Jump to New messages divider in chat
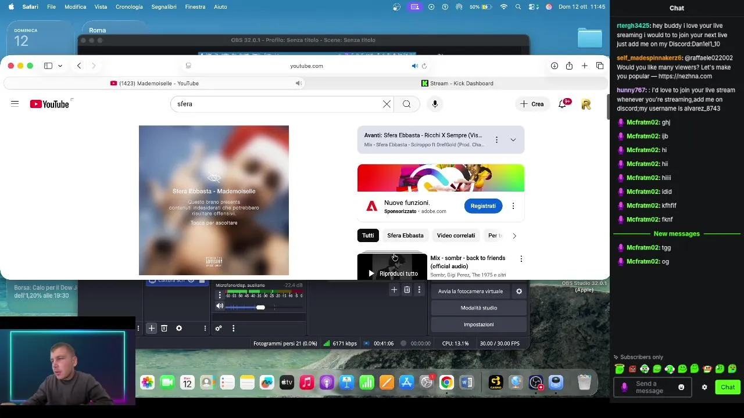This screenshot has height=418, width=744. 677,234
